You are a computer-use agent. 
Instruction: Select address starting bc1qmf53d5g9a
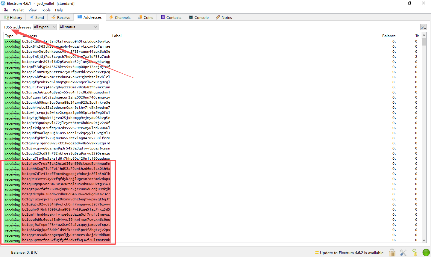tap(66, 67)
